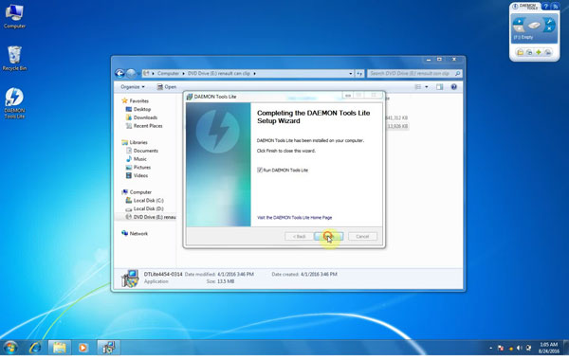Refresh the Explorer address bar
569x360 pixels.
click(359, 74)
